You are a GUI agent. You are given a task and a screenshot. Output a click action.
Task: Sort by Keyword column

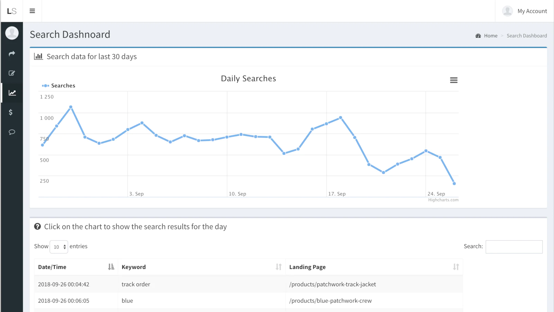(202, 267)
